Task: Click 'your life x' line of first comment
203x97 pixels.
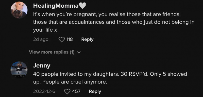Action: pos(45,30)
